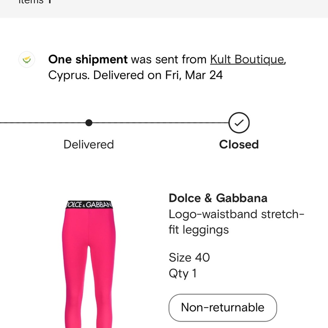Click the Delivered on Fri, Mar 24 text
This screenshot has width=328, height=328.
point(158,75)
